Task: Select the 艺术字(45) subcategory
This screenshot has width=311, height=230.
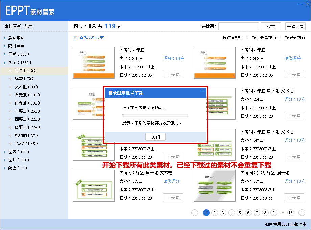Action: click(x=26, y=144)
